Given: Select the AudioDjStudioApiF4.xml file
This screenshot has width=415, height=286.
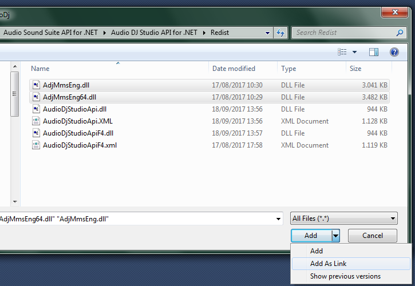Looking at the screenshot, I should tap(80, 145).
